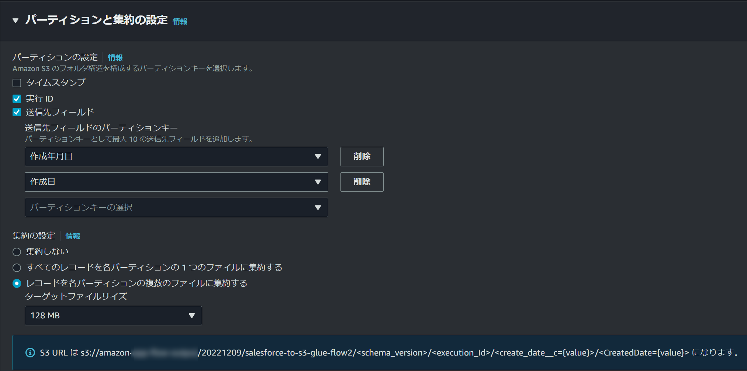Enable the タイムスタンプ checkbox
The image size is (747, 371).
click(x=17, y=83)
